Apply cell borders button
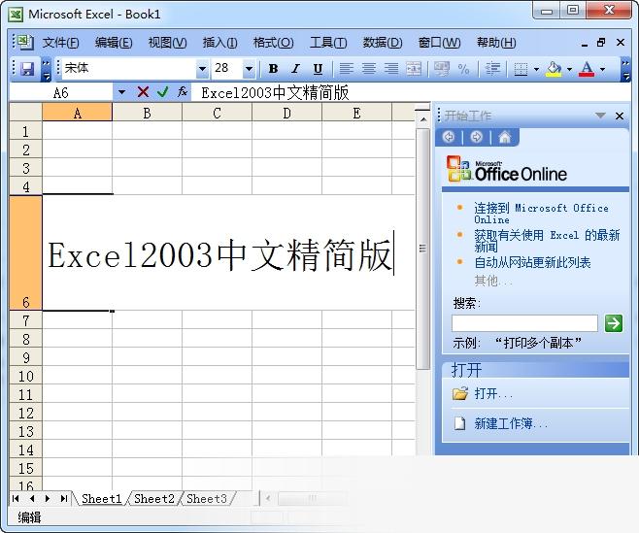This screenshot has width=639, height=533. pyautogui.click(x=521, y=69)
